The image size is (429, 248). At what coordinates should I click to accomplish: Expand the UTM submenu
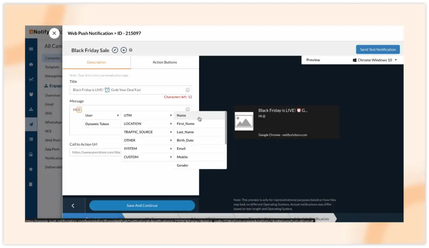coord(147,115)
